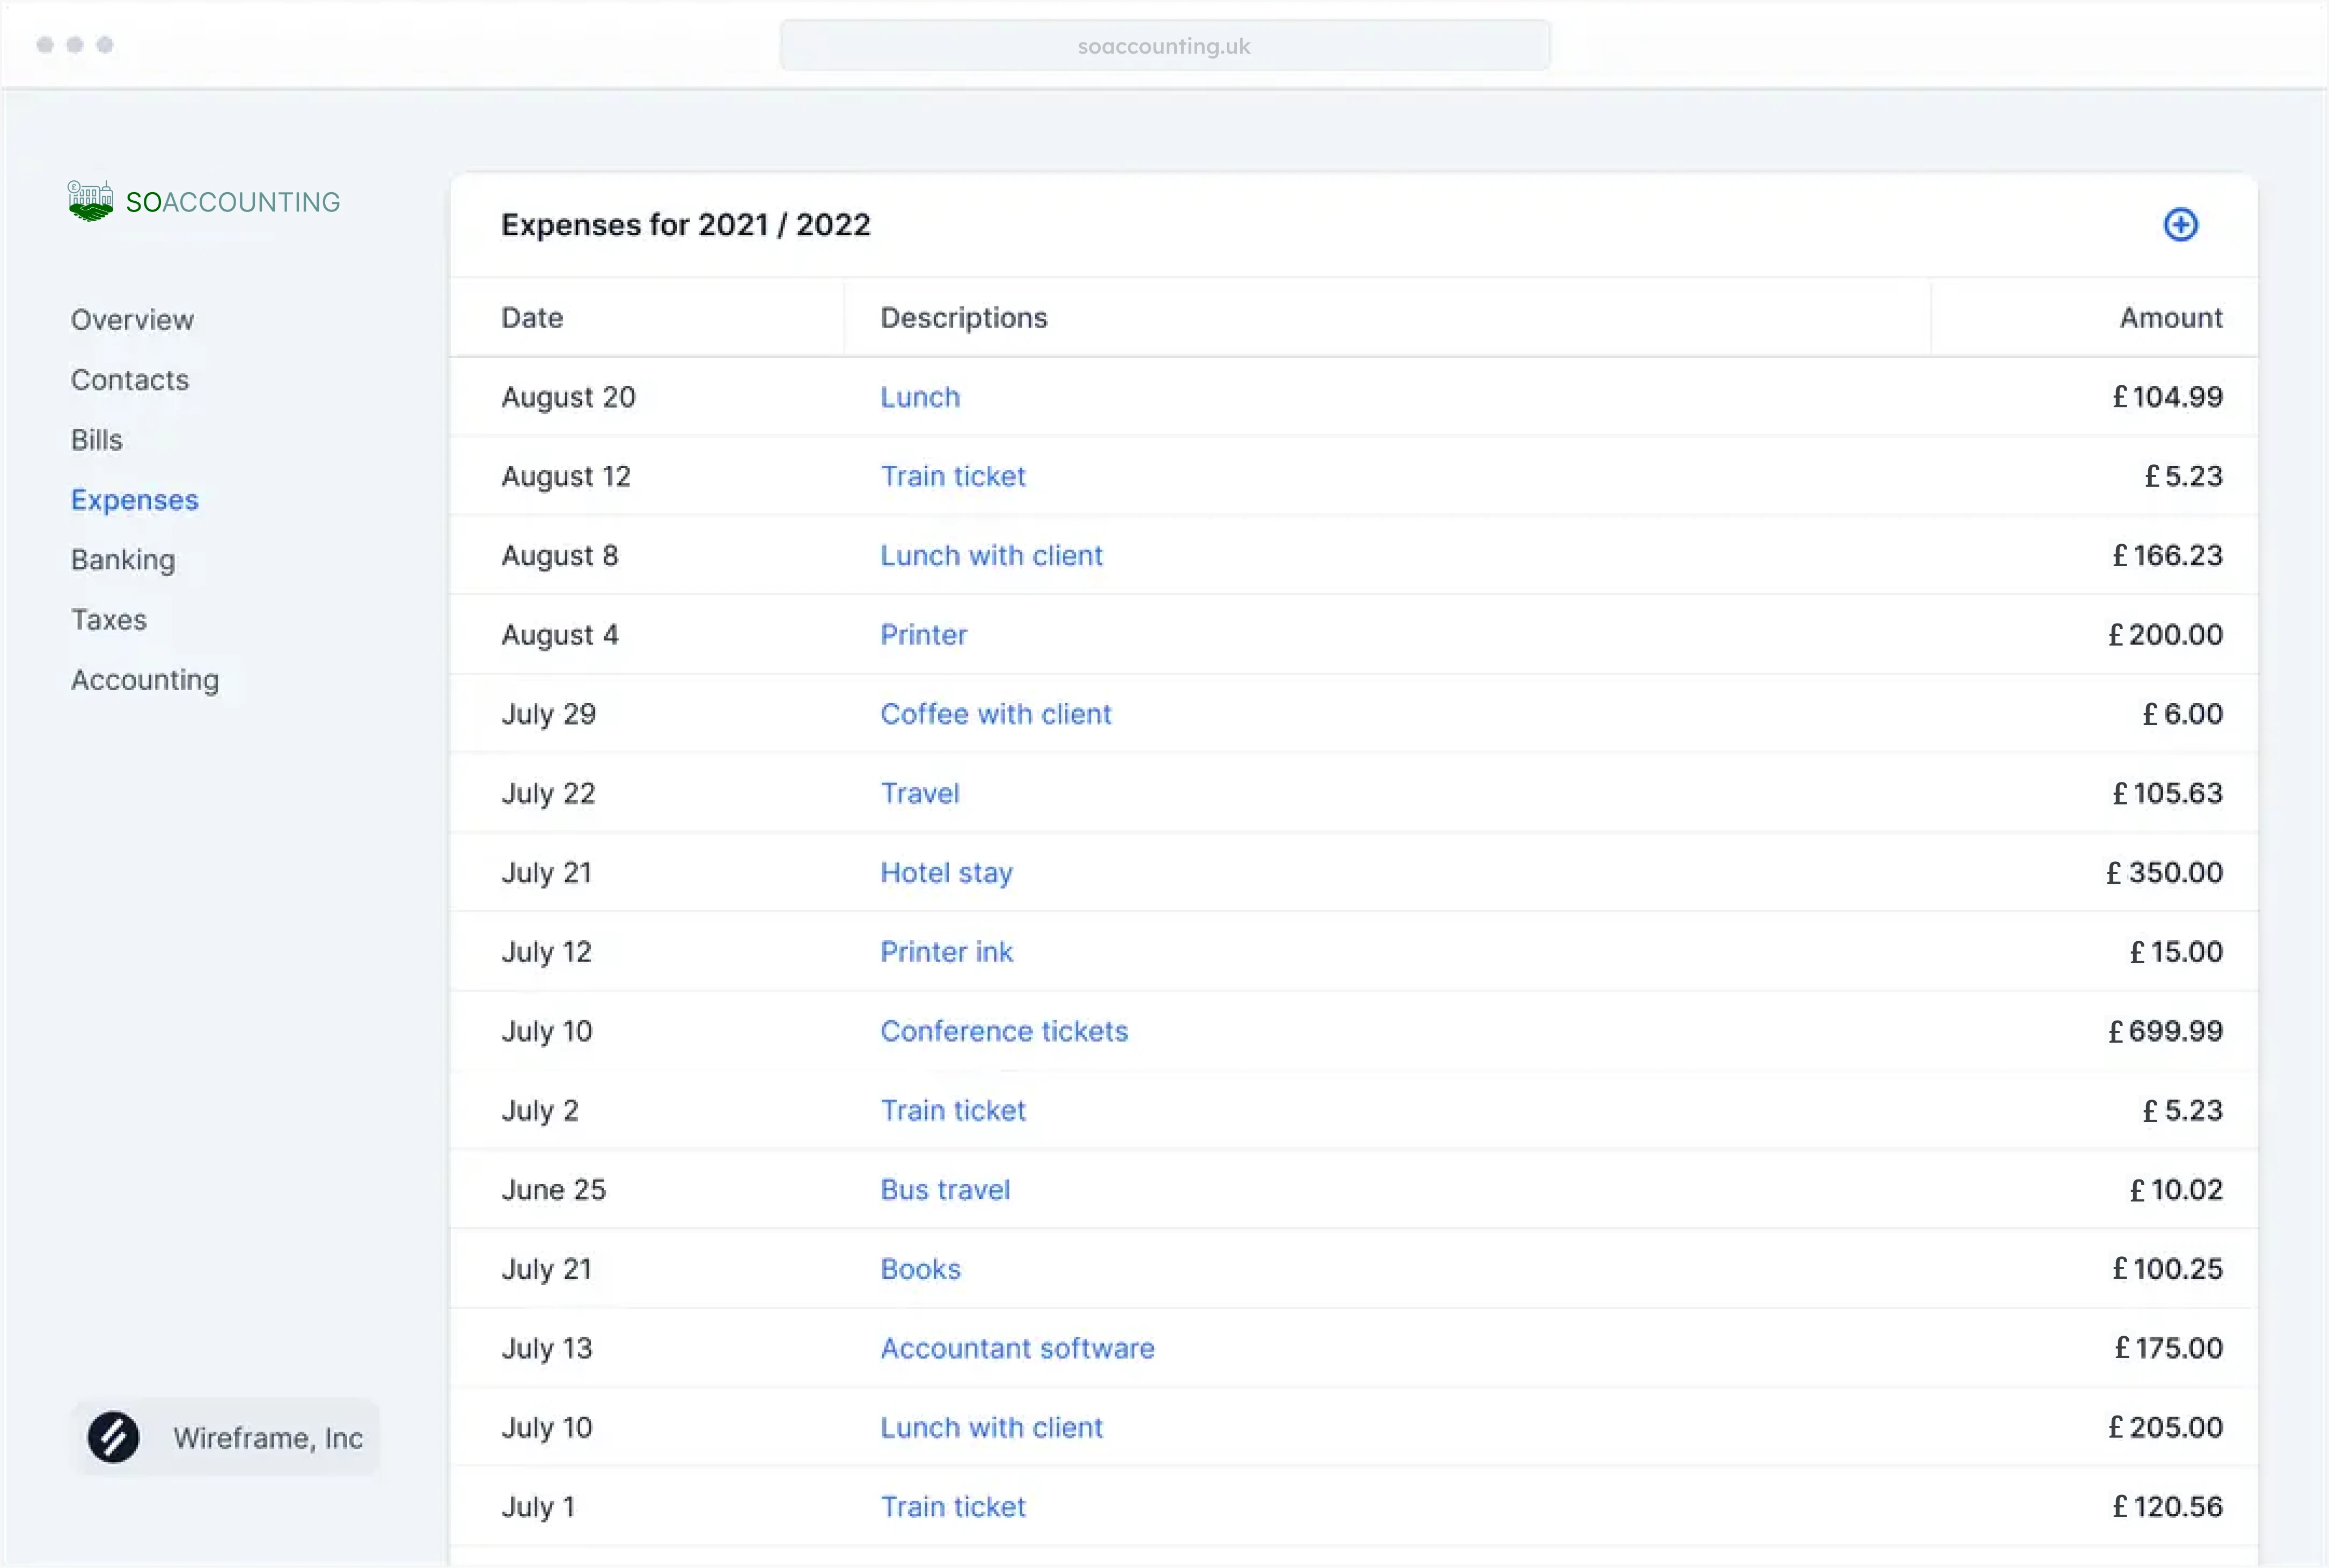Click the soaccounting.uk address bar
The width and height of the screenshot is (2329, 1568).
1164,45
